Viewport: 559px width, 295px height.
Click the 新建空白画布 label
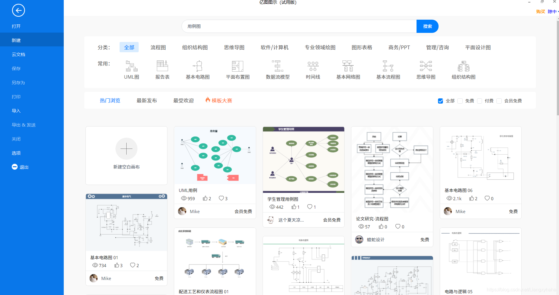point(126,167)
